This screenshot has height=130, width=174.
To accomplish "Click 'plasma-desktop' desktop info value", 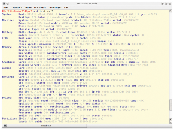I will coord(57,17).
